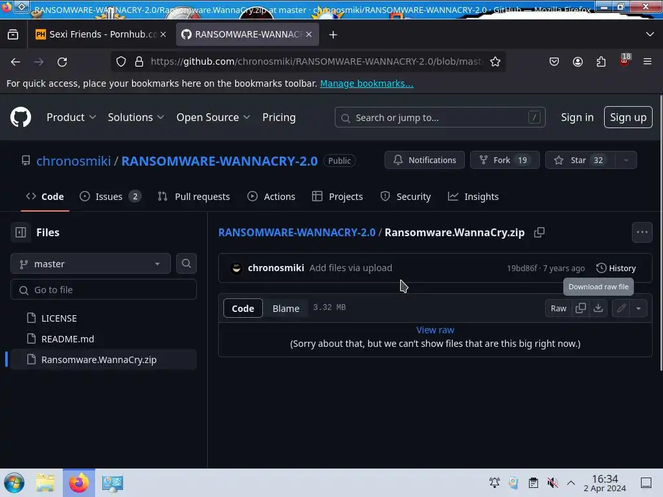This screenshot has height=497, width=663.
Task: Open the extensions puzzle icon
Action: pyautogui.click(x=601, y=61)
